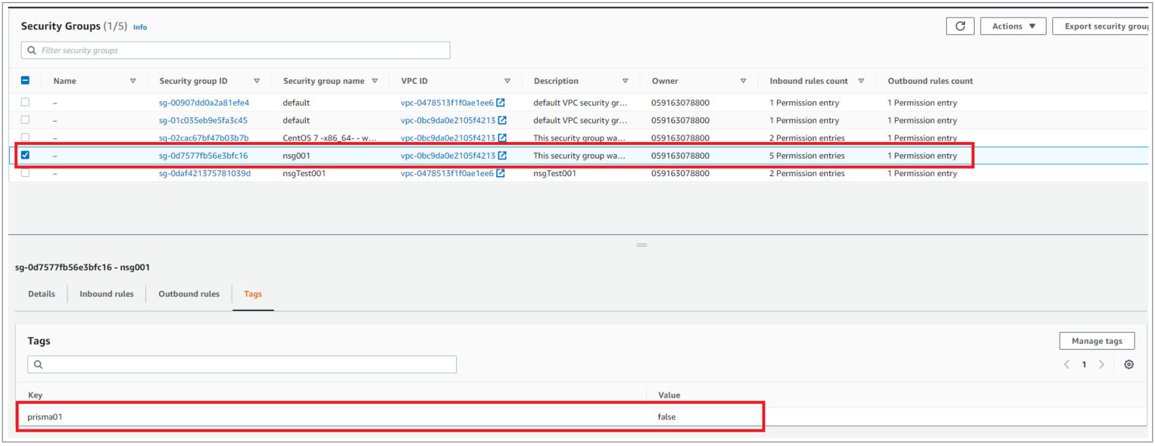Switch to the Inbound rules tab
Image resolution: width=1155 pixels, height=446 pixels.
[x=107, y=294]
